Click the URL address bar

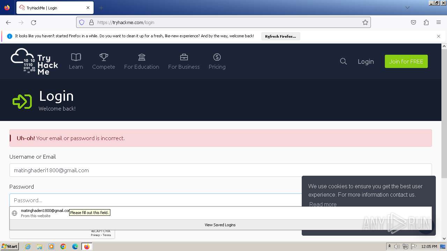[223, 22]
